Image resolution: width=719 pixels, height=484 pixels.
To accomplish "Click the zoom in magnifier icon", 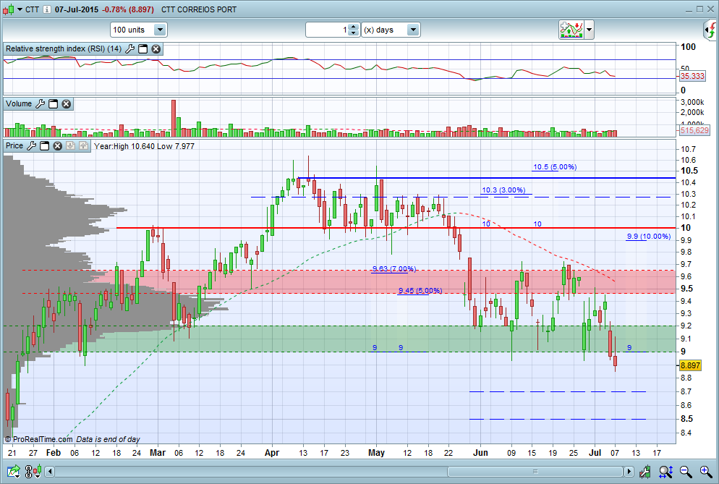I will [x=706, y=471].
